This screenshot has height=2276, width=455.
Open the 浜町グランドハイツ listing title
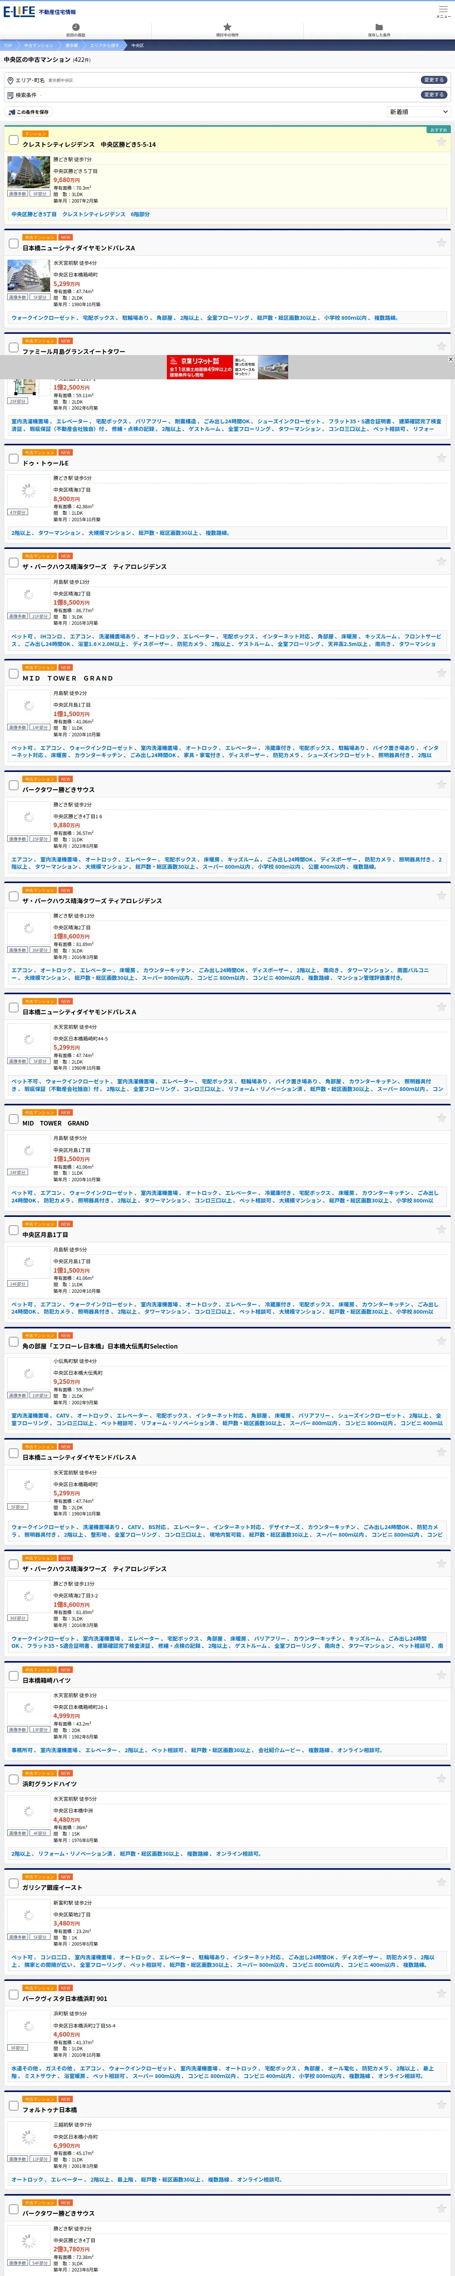point(49,1784)
